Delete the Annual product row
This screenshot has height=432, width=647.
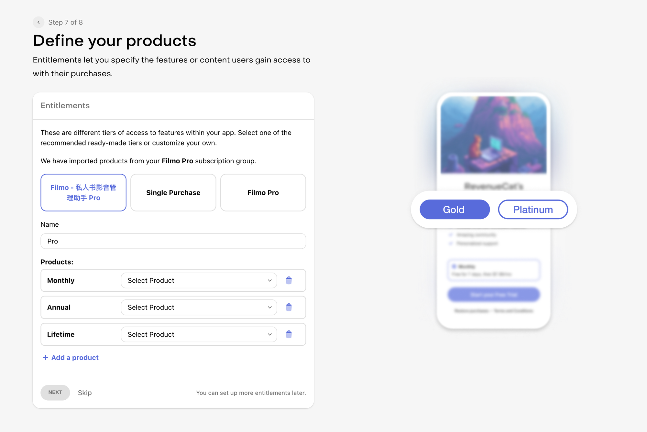(x=289, y=307)
